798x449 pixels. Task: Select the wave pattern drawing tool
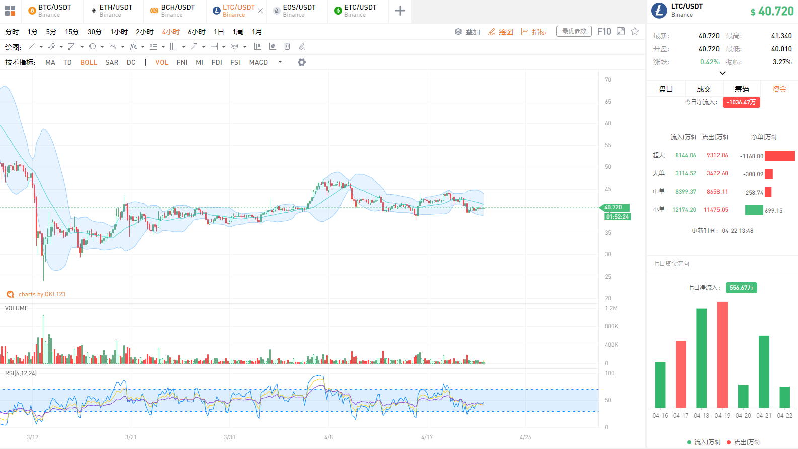click(x=113, y=46)
